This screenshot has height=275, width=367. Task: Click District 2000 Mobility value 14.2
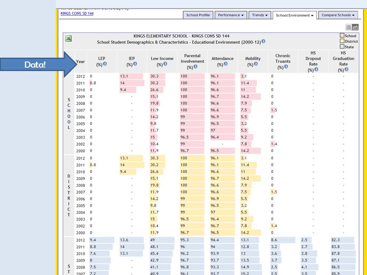245,233
